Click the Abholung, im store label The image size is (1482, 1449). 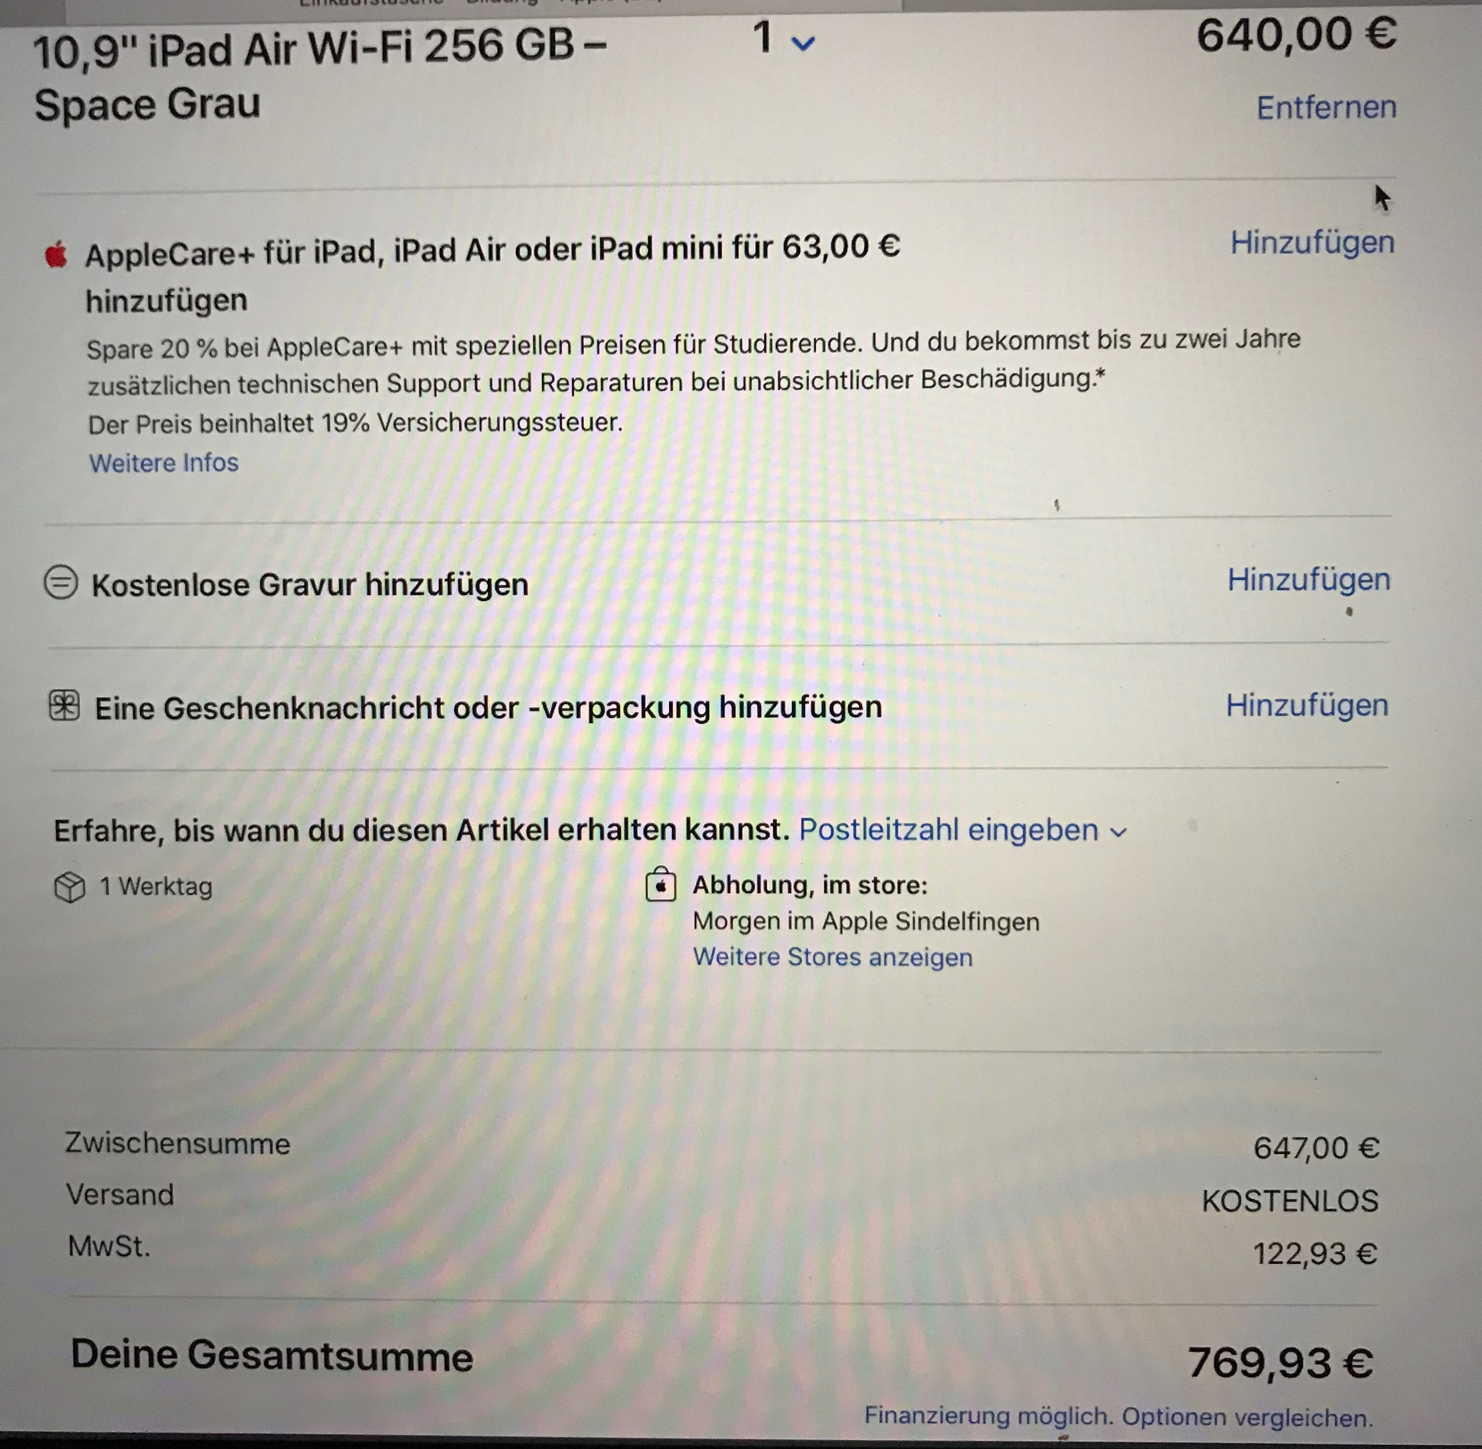tap(810, 885)
